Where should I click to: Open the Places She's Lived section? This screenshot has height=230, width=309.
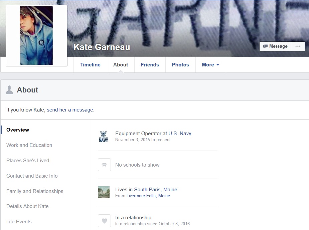click(x=28, y=161)
